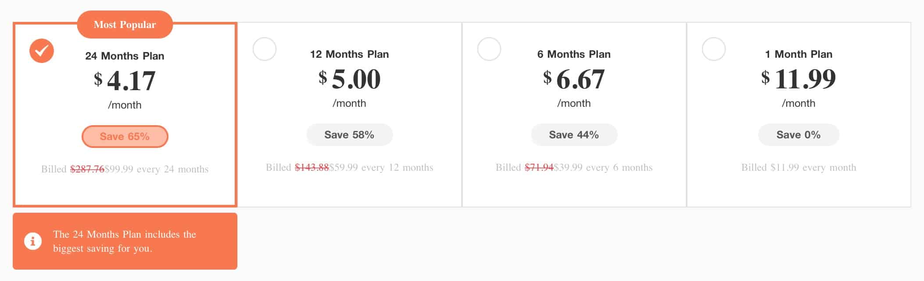Click the Billed $11.99 every month text
This screenshot has width=924, height=281.
799,168
